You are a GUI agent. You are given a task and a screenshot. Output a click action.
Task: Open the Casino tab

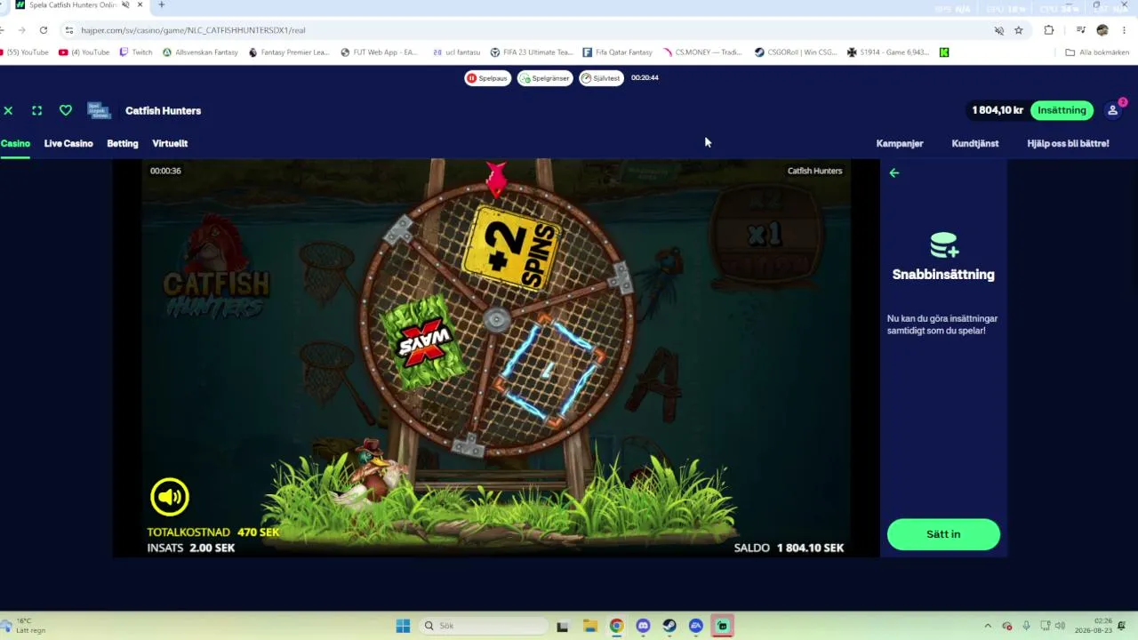pos(15,143)
